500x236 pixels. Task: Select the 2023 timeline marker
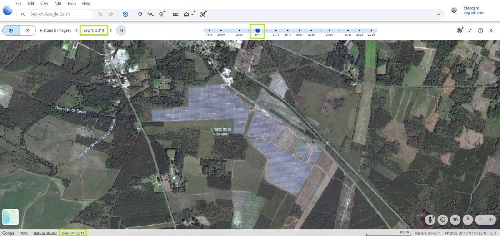(x=360, y=31)
